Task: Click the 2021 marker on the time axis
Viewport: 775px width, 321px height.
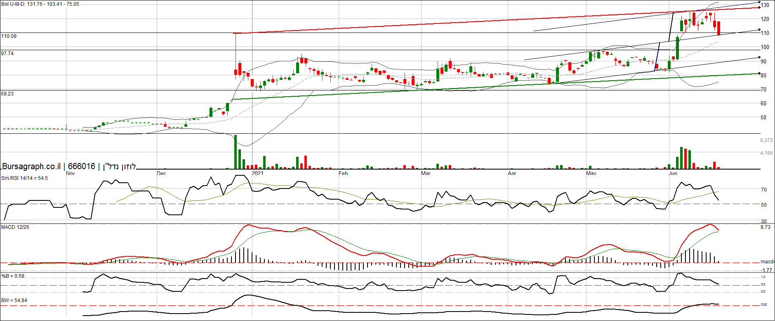Action: pos(257,173)
